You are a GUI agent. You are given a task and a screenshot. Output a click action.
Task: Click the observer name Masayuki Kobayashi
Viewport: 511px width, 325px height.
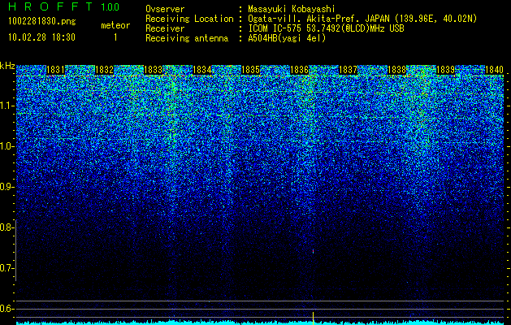(292, 9)
